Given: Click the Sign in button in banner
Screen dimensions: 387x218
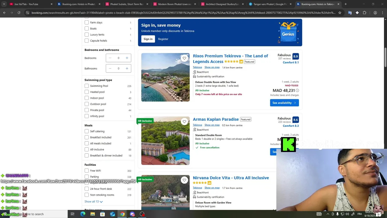Looking at the screenshot, I should click(x=148, y=39).
